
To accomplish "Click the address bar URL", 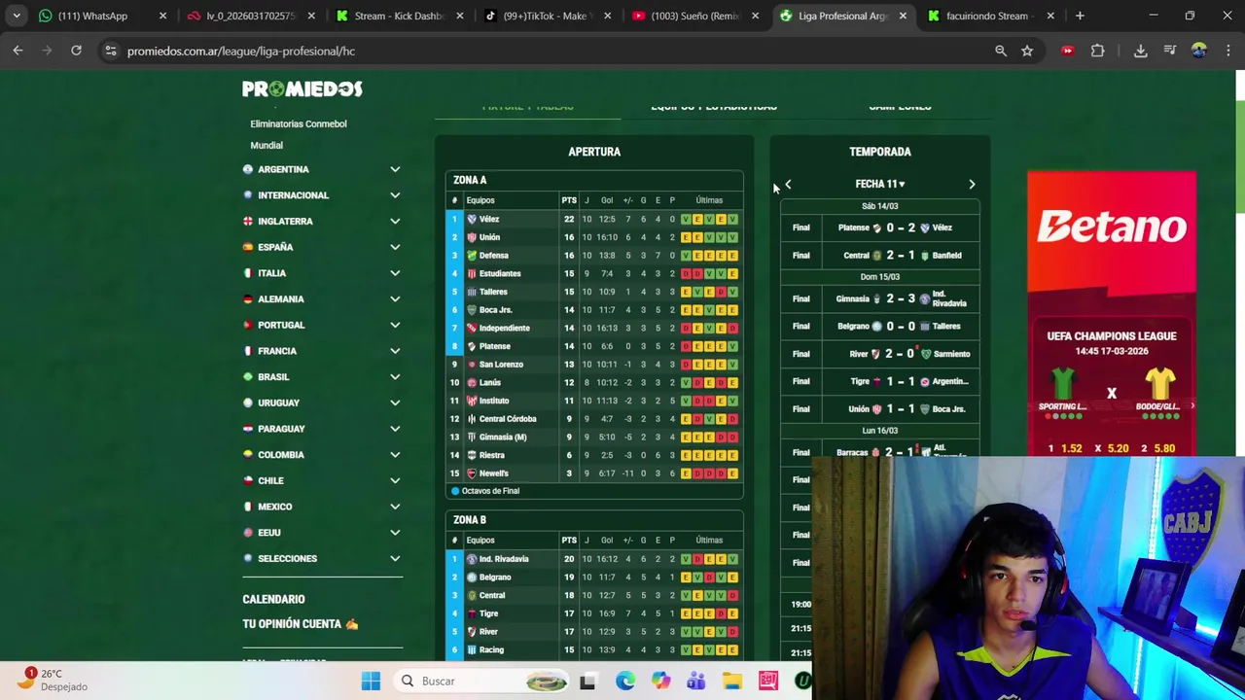I will pyautogui.click(x=240, y=51).
